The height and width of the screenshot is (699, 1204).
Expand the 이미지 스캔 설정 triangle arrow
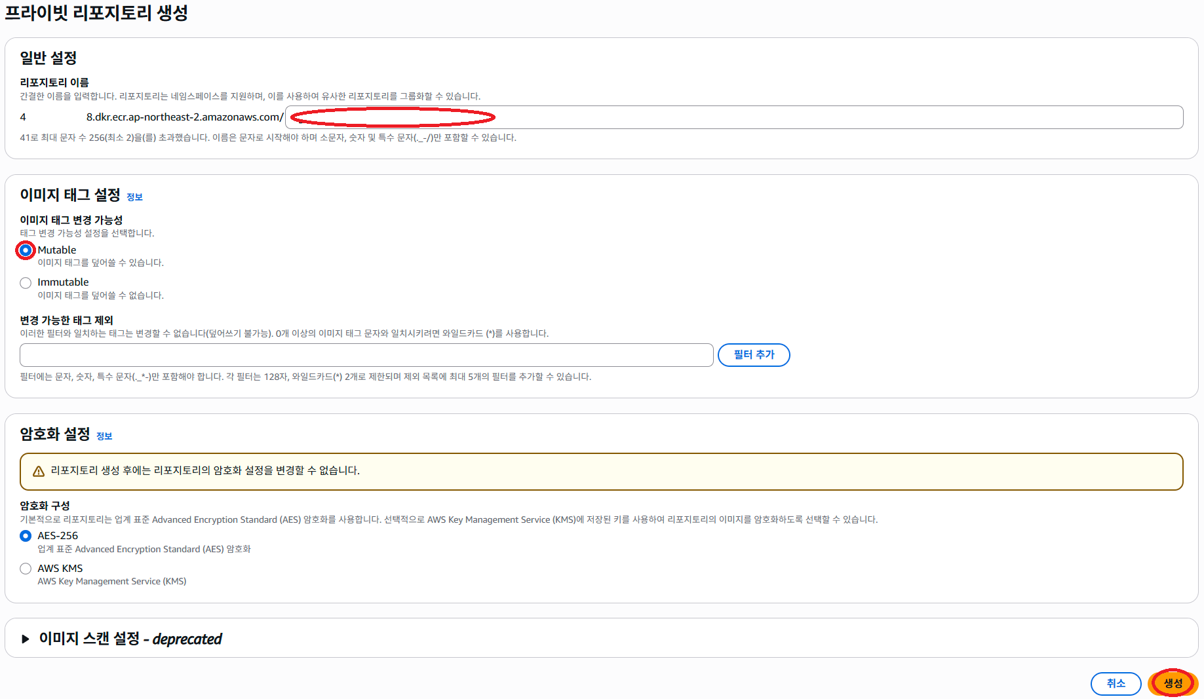click(x=26, y=639)
